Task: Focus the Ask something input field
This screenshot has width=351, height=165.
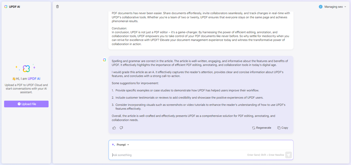Action: point(179,155)
